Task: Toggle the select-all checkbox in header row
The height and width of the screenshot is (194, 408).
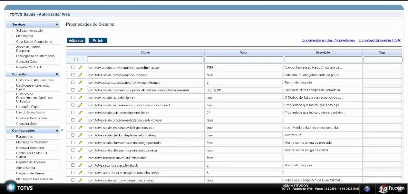Action: click(x=76, y=59)
